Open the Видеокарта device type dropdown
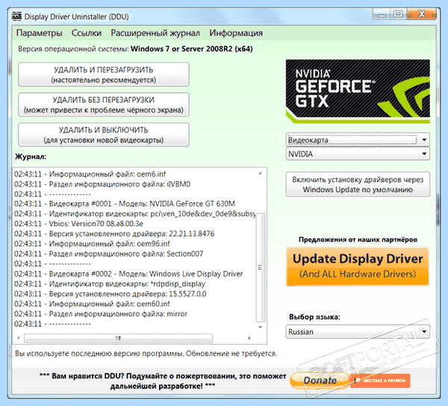Screen dimensions: 448x406 (x=358, y=140)
